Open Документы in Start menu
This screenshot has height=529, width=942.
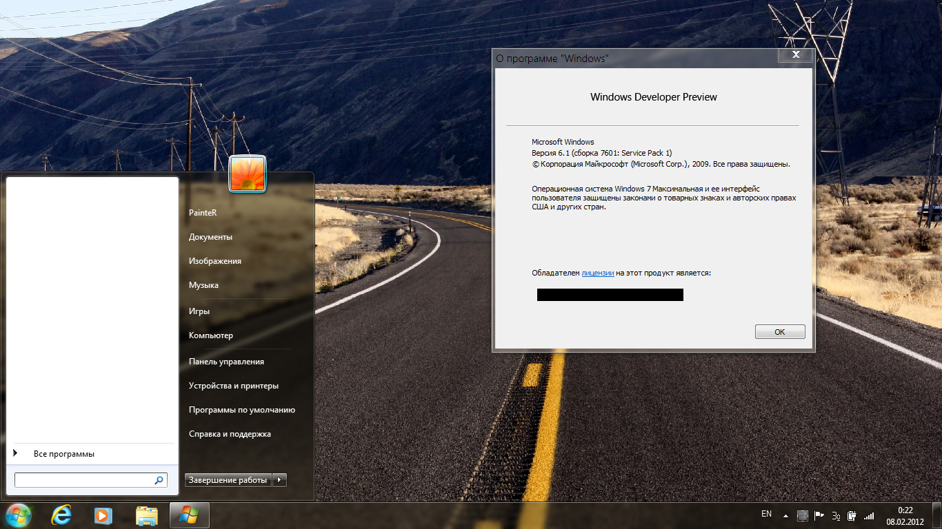coord(210,237)
